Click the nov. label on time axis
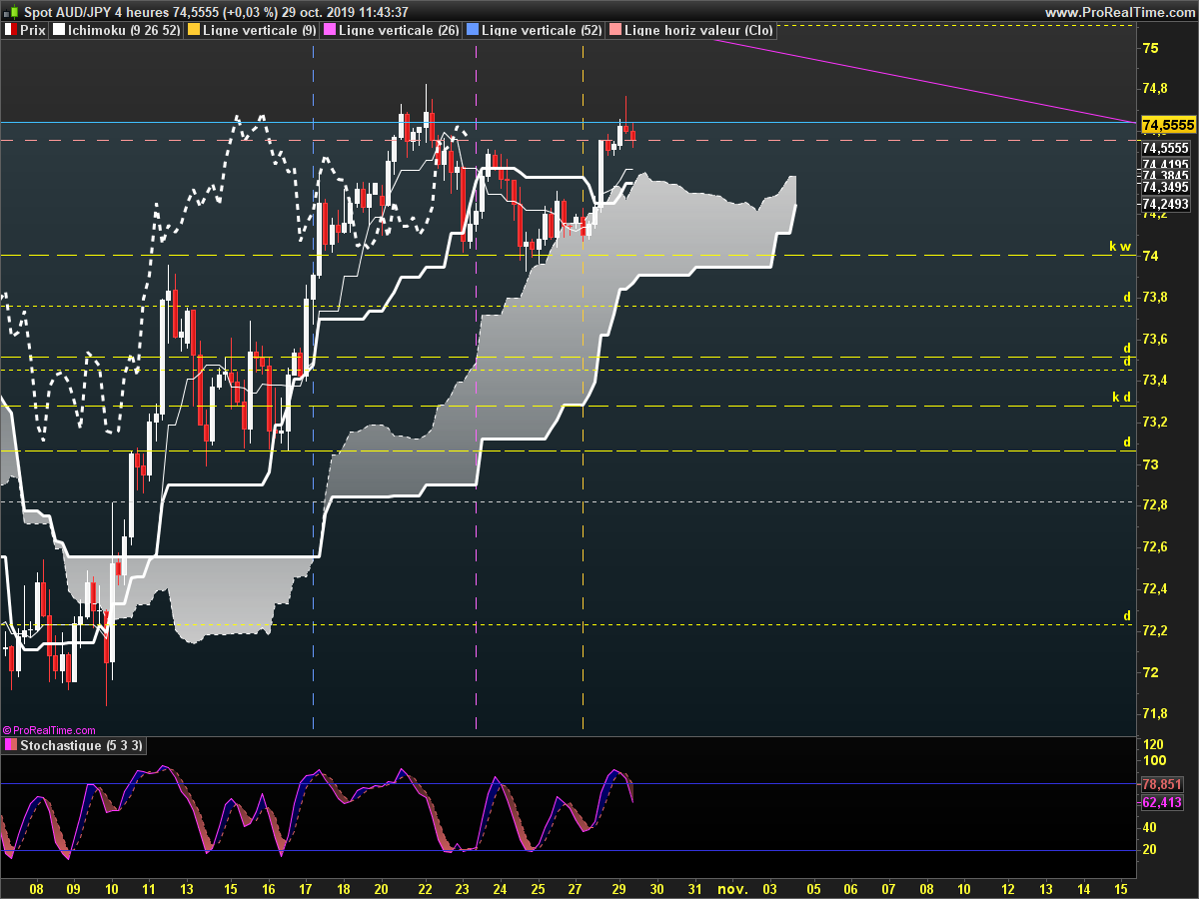1199x899 pixels. (x=732, y=888)
